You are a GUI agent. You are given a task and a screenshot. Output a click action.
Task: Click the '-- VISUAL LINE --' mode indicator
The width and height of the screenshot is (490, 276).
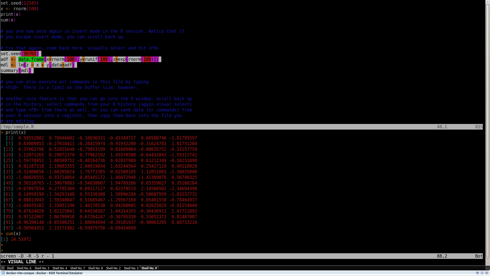tap(22, 262)
